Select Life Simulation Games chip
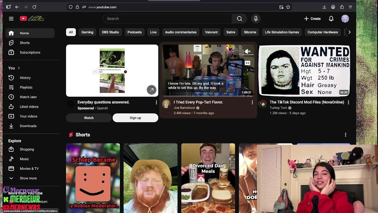Screen dimensions: 378x213 [282, 32]
